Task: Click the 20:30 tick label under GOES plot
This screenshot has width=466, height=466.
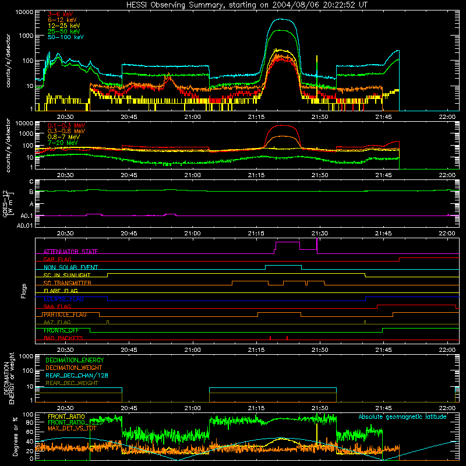Action: (x=65, y=234)
